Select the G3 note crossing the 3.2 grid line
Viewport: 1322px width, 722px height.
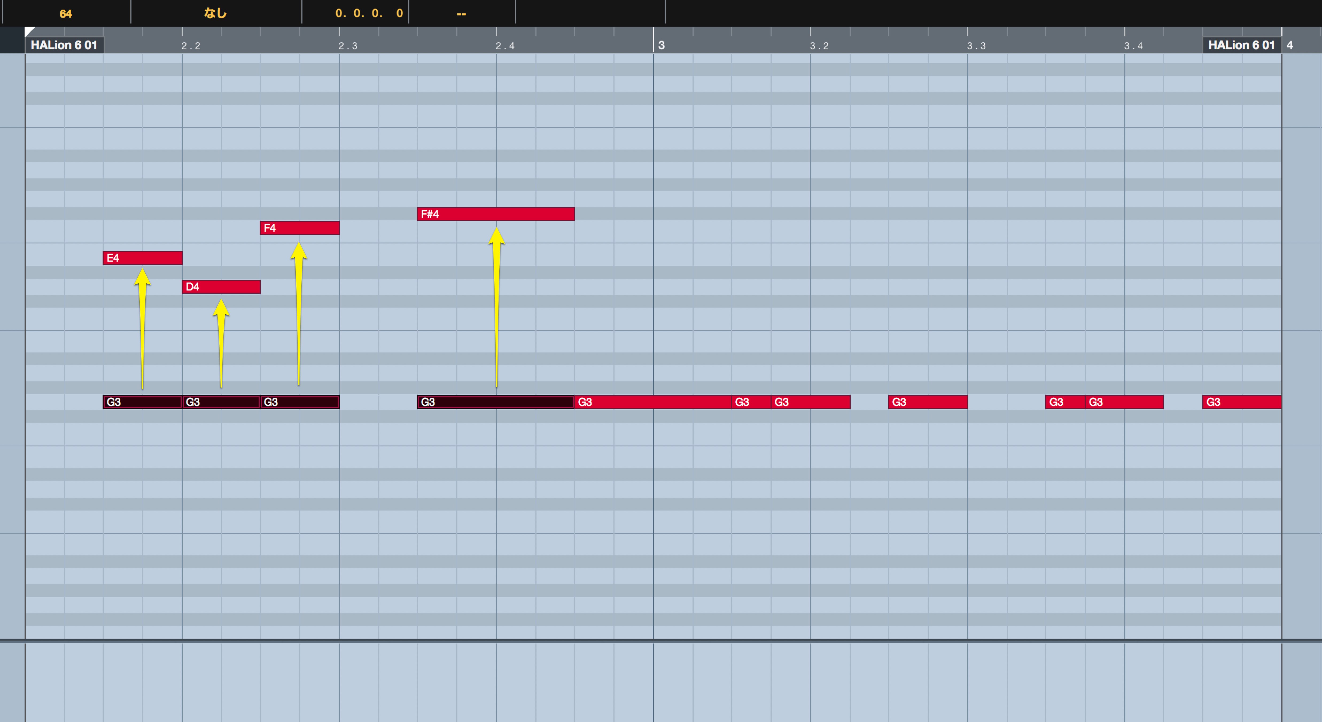810,402
